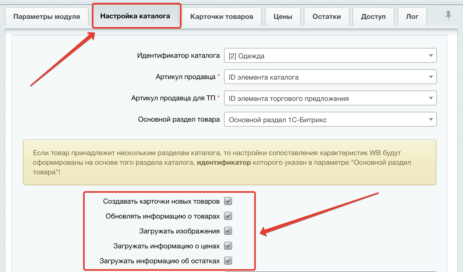Click the arrow of the Одежда select
Screen dimensions: 463x272
pyautogui.click(x=431, y=56)
